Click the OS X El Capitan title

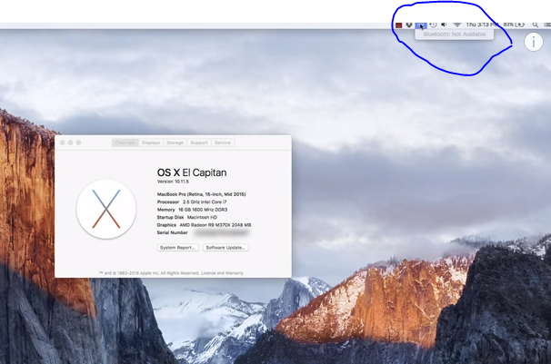(x=192, y=172)
